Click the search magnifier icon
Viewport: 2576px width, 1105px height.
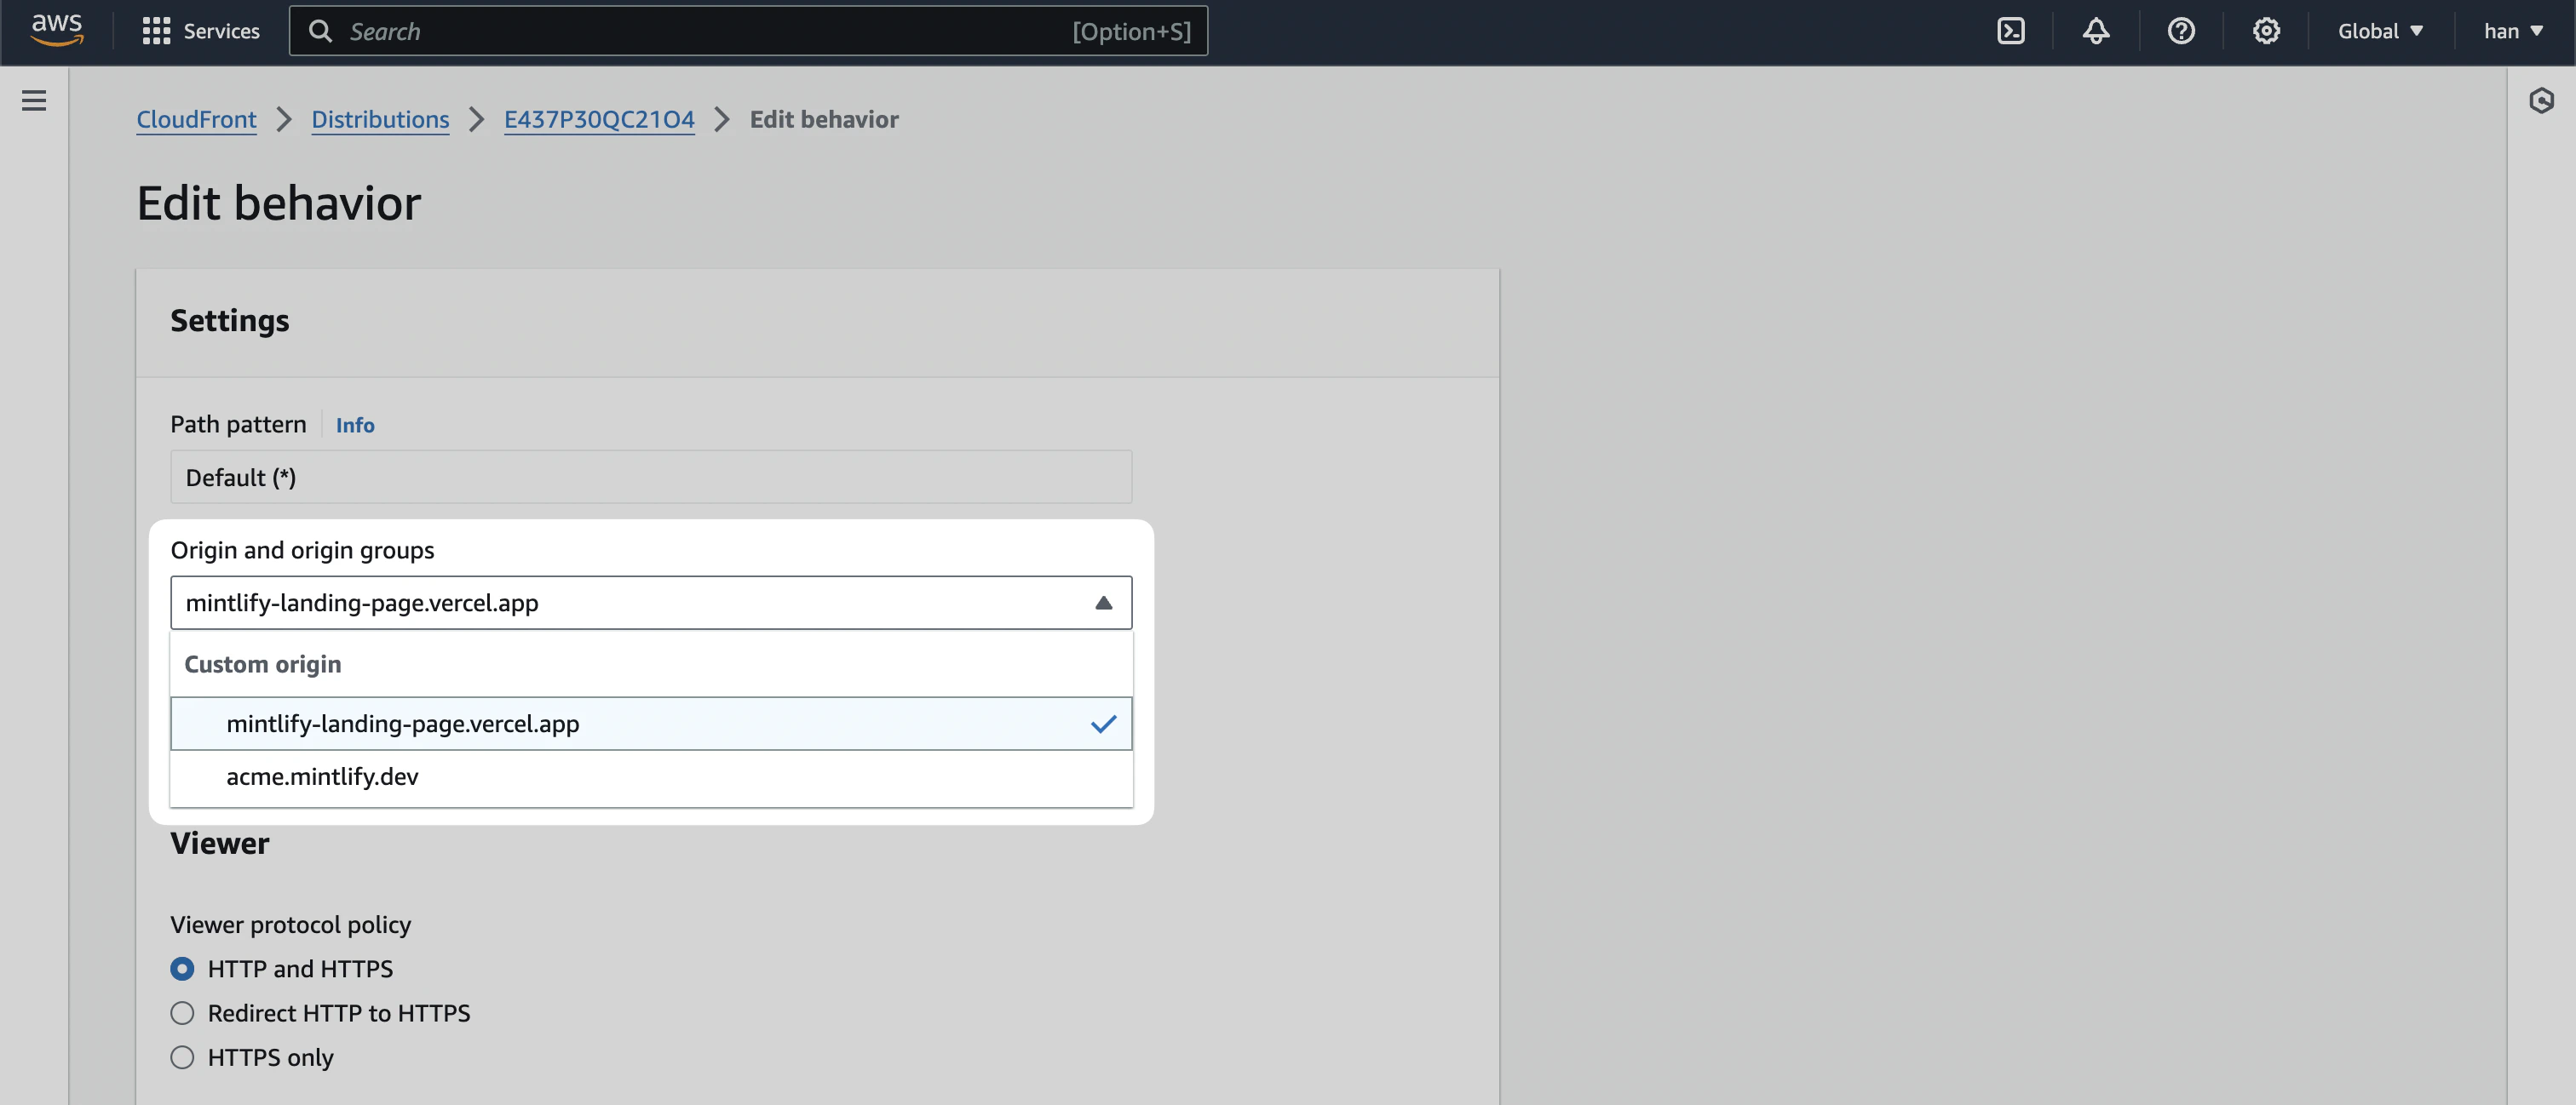click(x=321, y=31)
